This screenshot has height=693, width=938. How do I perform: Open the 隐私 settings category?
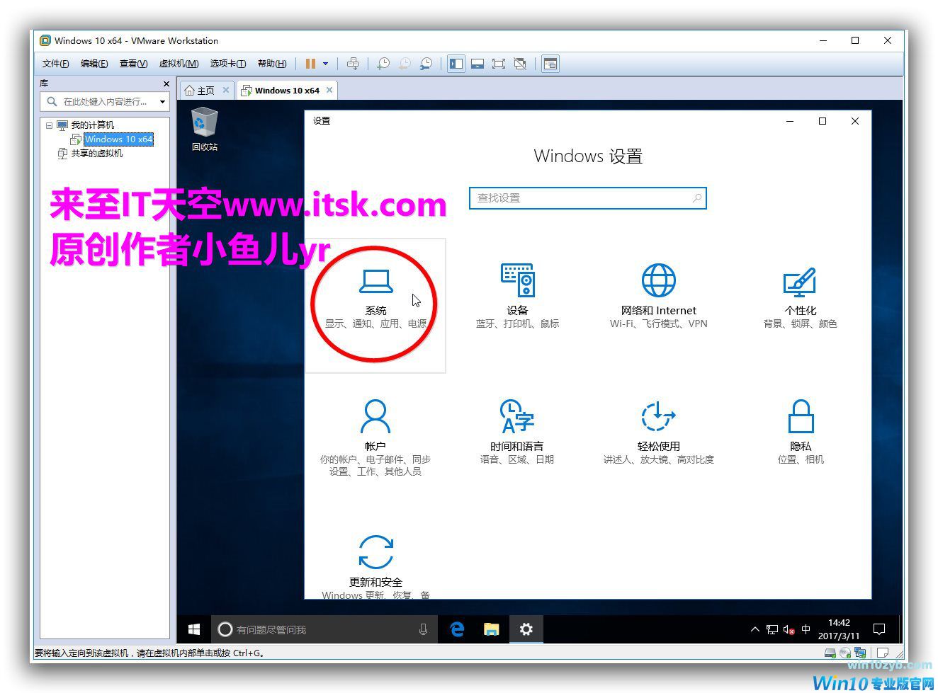[801, 432]
